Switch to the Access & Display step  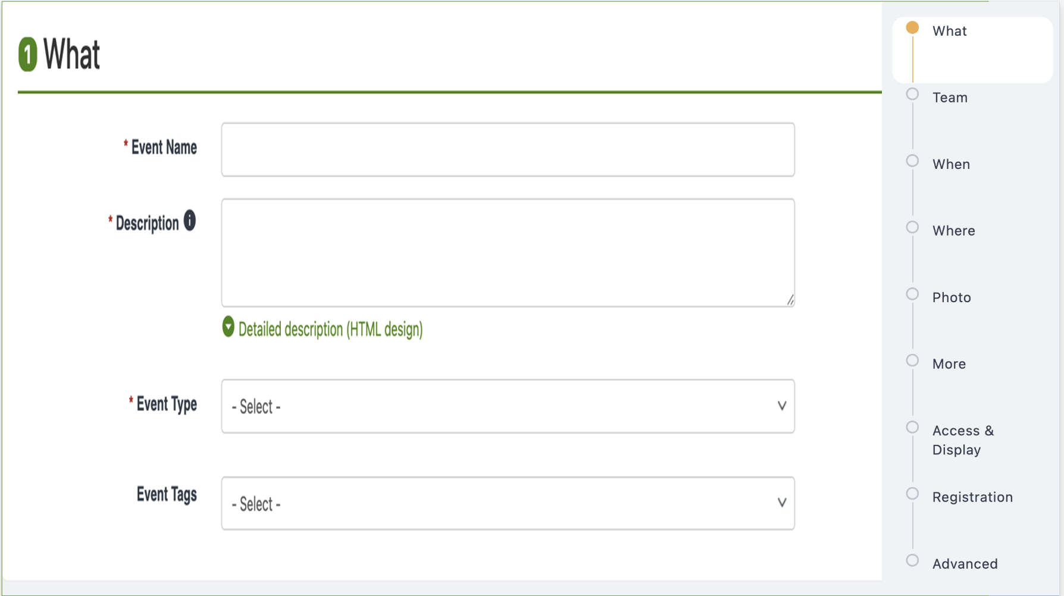pyautogui.click(x=963, y=440)
